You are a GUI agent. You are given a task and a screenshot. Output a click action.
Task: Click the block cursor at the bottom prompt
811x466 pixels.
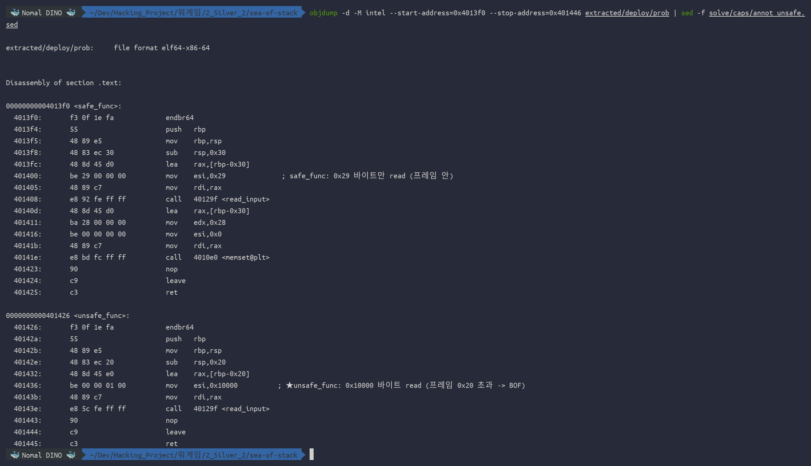pyautogui.click(x=312, y=454)
